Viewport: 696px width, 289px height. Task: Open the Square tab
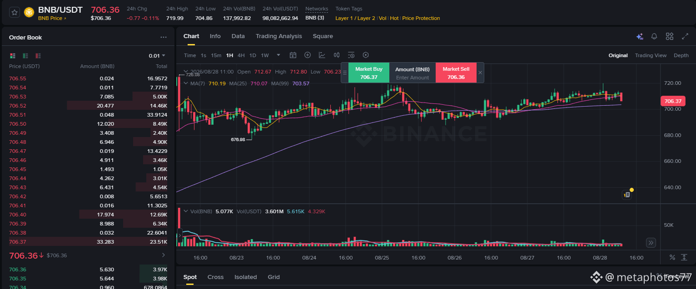pos(323,36)
